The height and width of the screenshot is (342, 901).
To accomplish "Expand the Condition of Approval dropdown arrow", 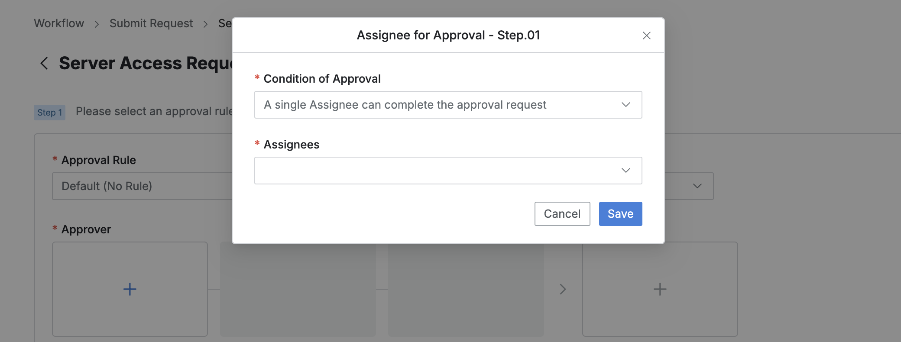I will [626, 105].
